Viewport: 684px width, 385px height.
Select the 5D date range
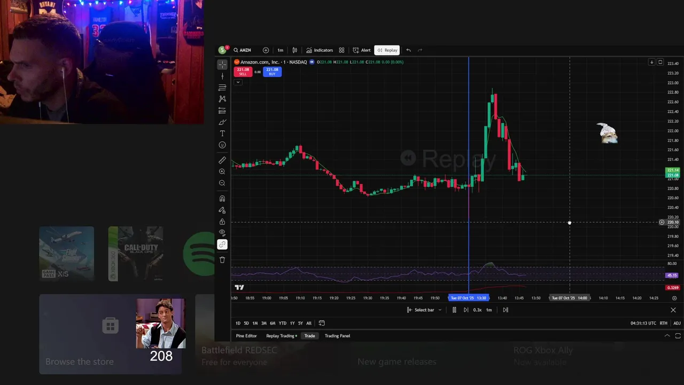(246, 323)
